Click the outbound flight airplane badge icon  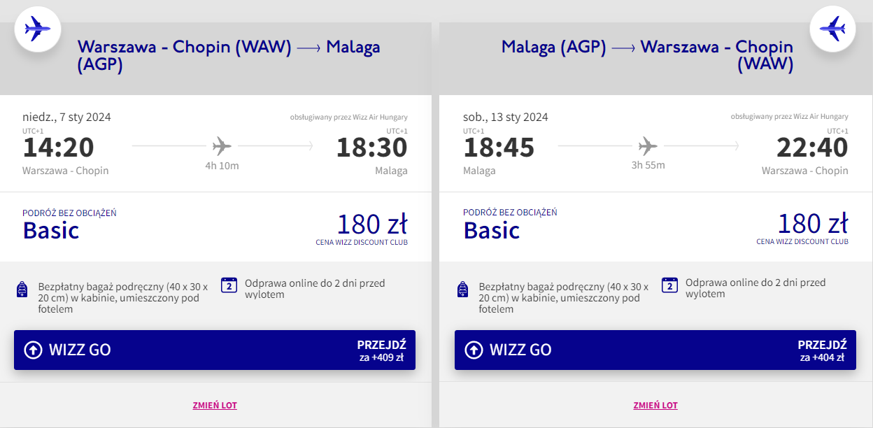[x=38, y=29]
